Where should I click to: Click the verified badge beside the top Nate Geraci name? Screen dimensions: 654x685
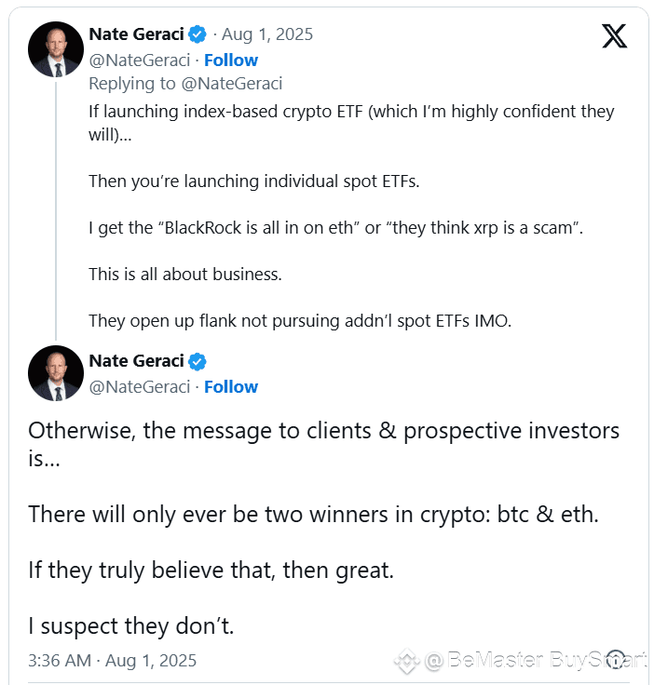click(198, 34)
